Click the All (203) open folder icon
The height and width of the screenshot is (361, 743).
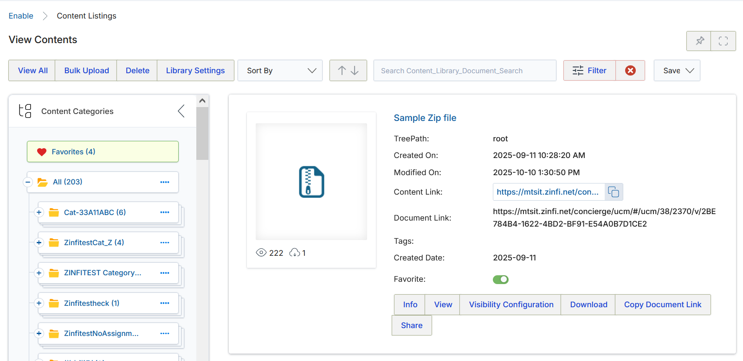[x=42, y=182]
